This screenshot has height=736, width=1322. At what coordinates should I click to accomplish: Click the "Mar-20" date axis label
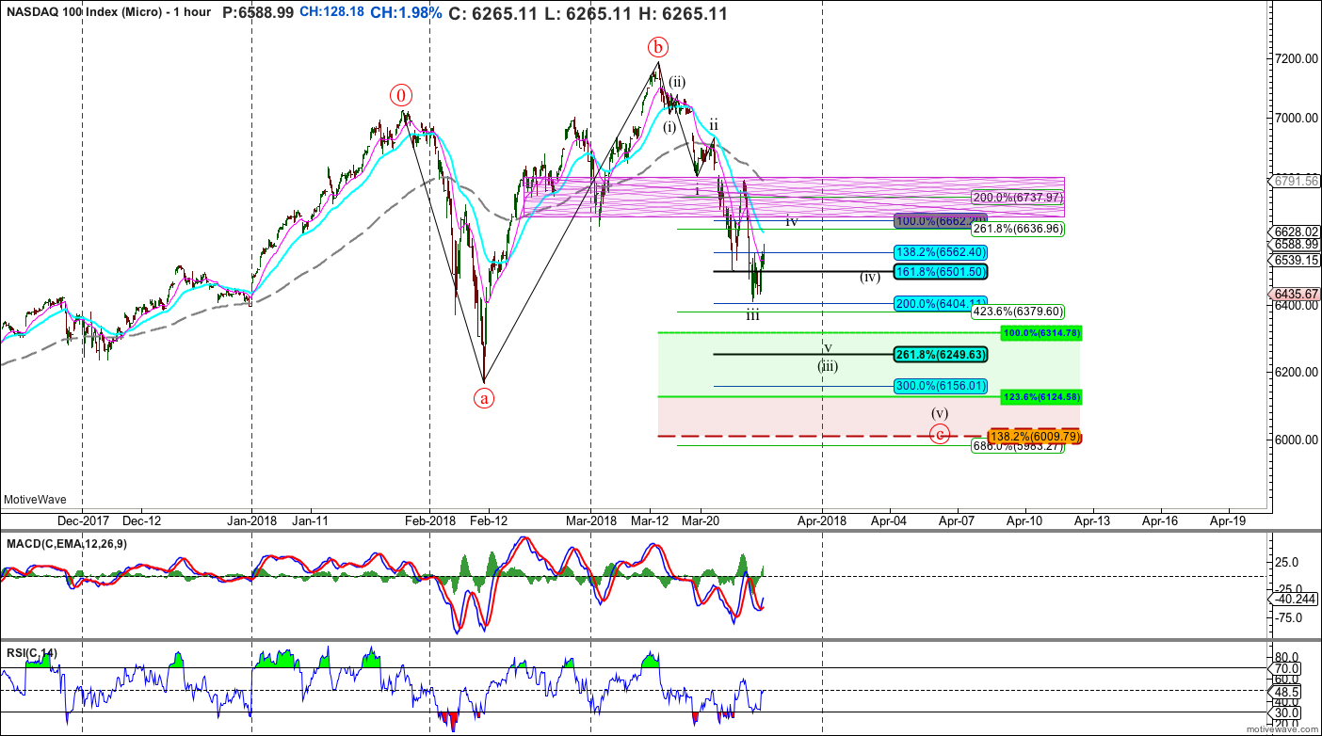coord(701,520)
